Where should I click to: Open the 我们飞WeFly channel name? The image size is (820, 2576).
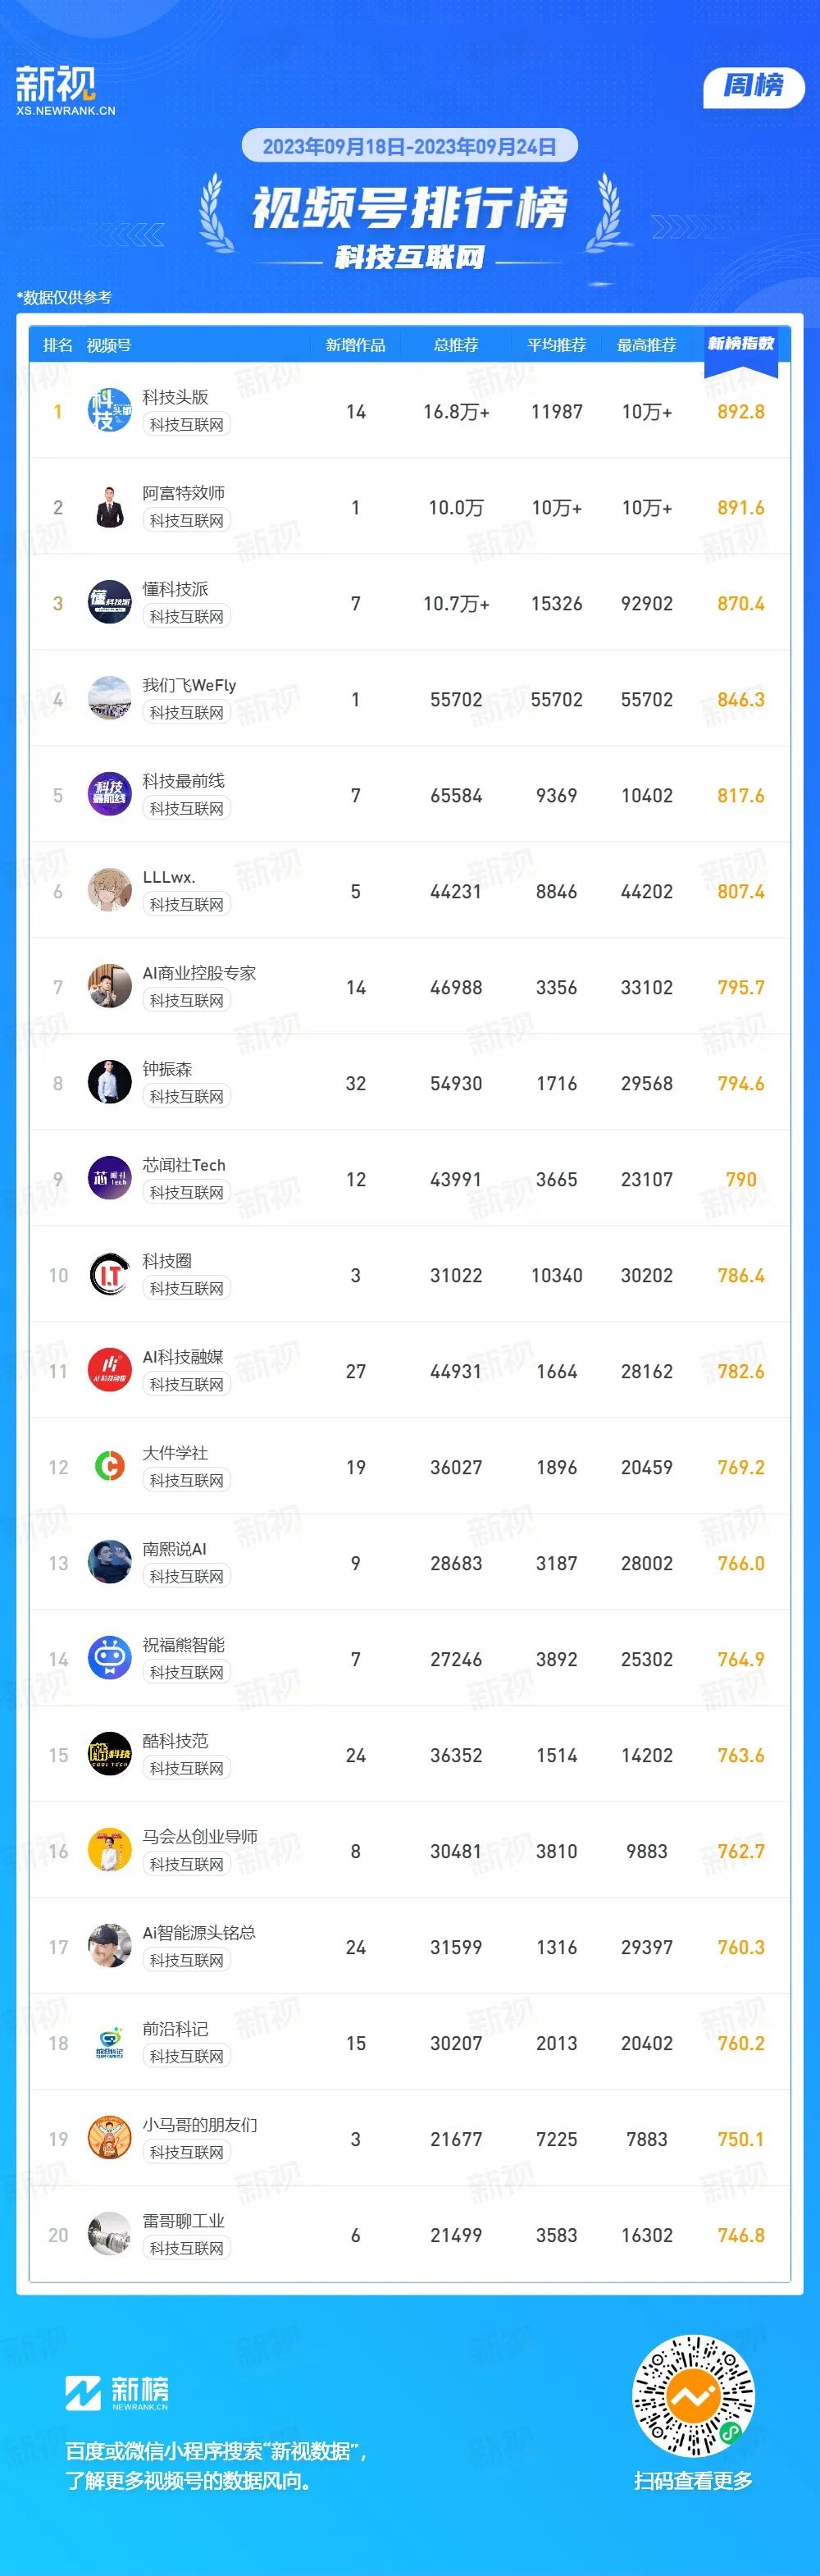click(189, 685)
